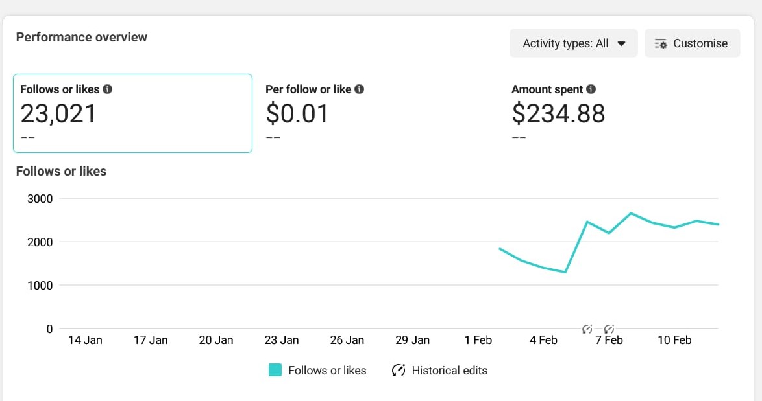
Task: Click the Performance overview heading
Action: [x=82, y=37]
